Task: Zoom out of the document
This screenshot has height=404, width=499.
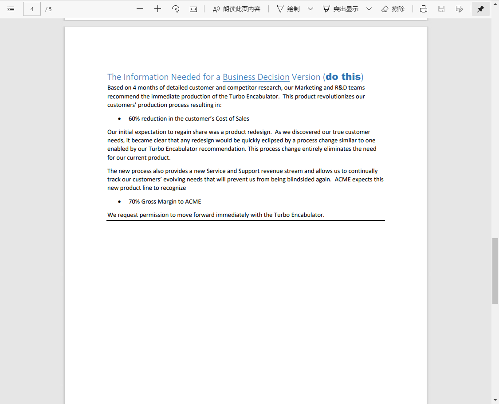Action: [140, 8]
